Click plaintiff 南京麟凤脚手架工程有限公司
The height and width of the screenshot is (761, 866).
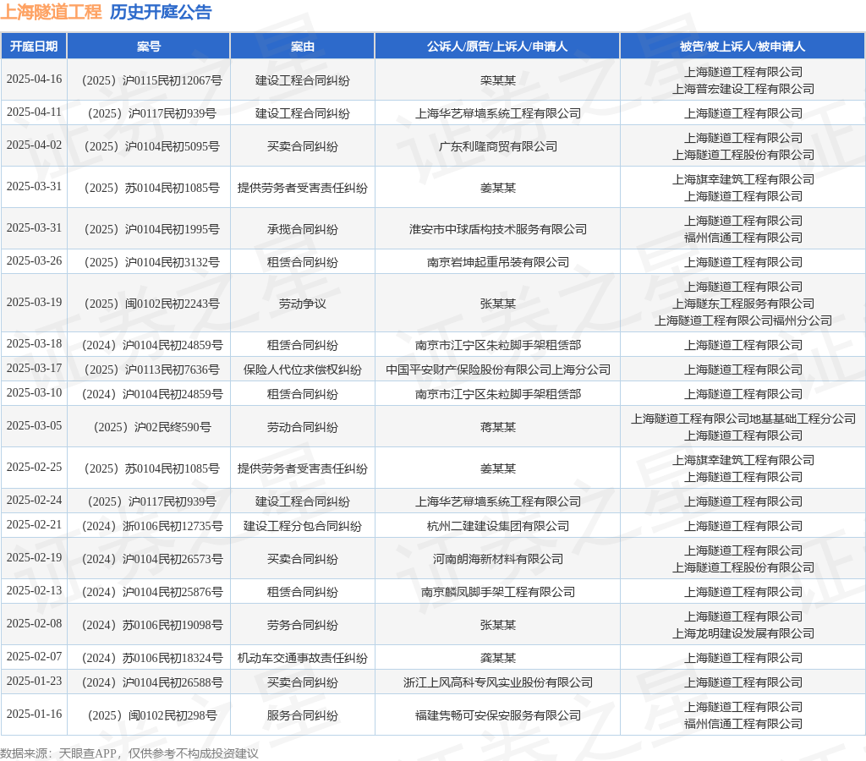tap(497, 592)
